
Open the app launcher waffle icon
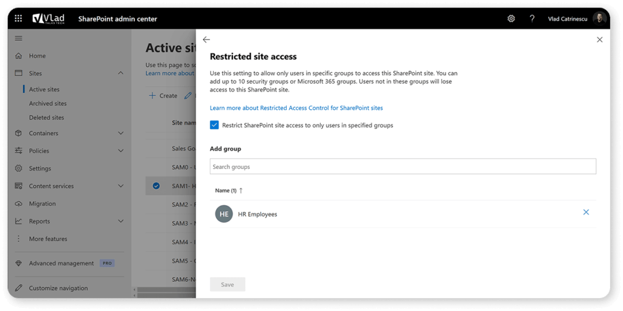point(18,19)
